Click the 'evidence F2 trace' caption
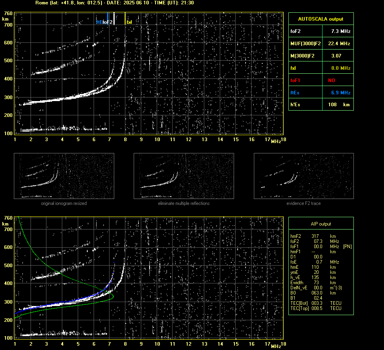384x350 pixels. (x=303, y=203)
